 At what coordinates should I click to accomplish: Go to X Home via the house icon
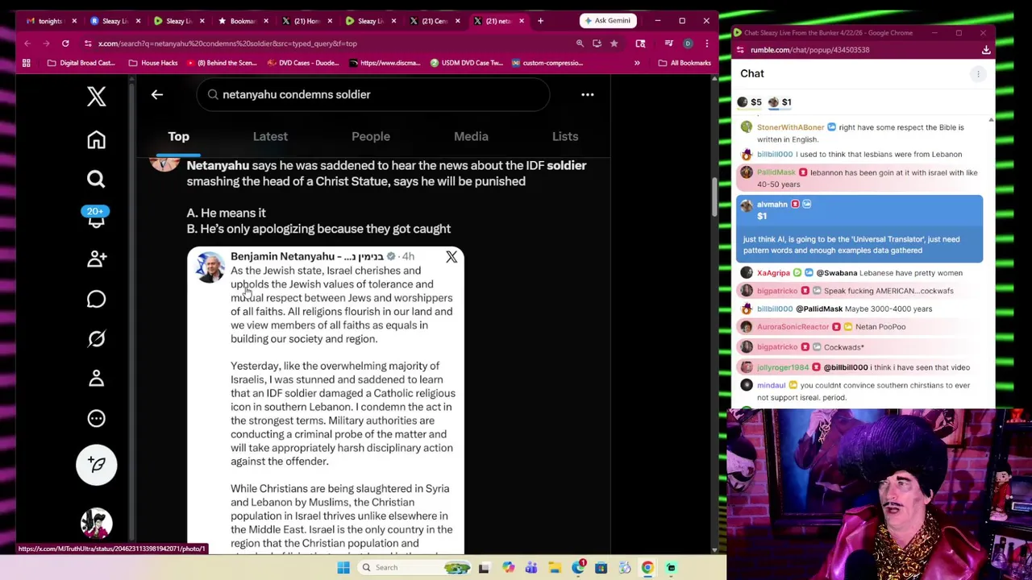point(97,140)
